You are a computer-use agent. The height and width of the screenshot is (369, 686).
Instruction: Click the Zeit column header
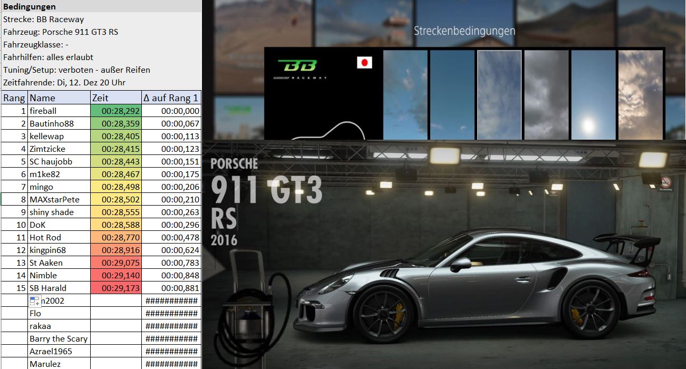click(116, 98)
